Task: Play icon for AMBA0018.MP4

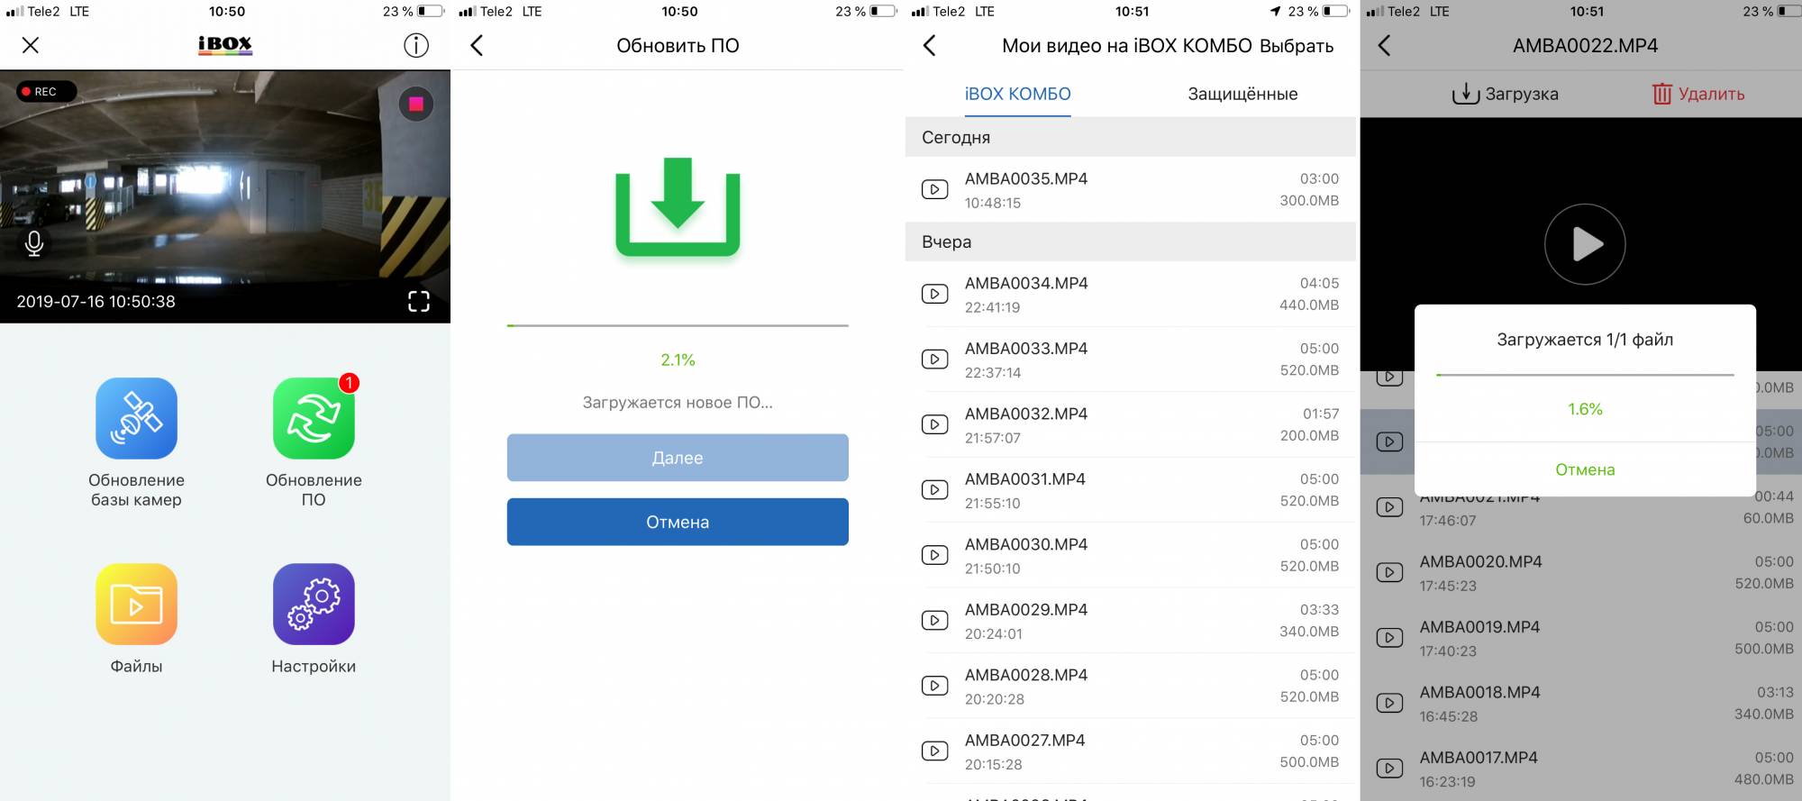Action: pyautogui.click(x=1389, y=703)
